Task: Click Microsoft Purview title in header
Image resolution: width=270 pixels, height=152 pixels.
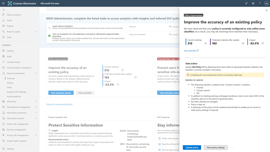Action: (x=50, y=4)
